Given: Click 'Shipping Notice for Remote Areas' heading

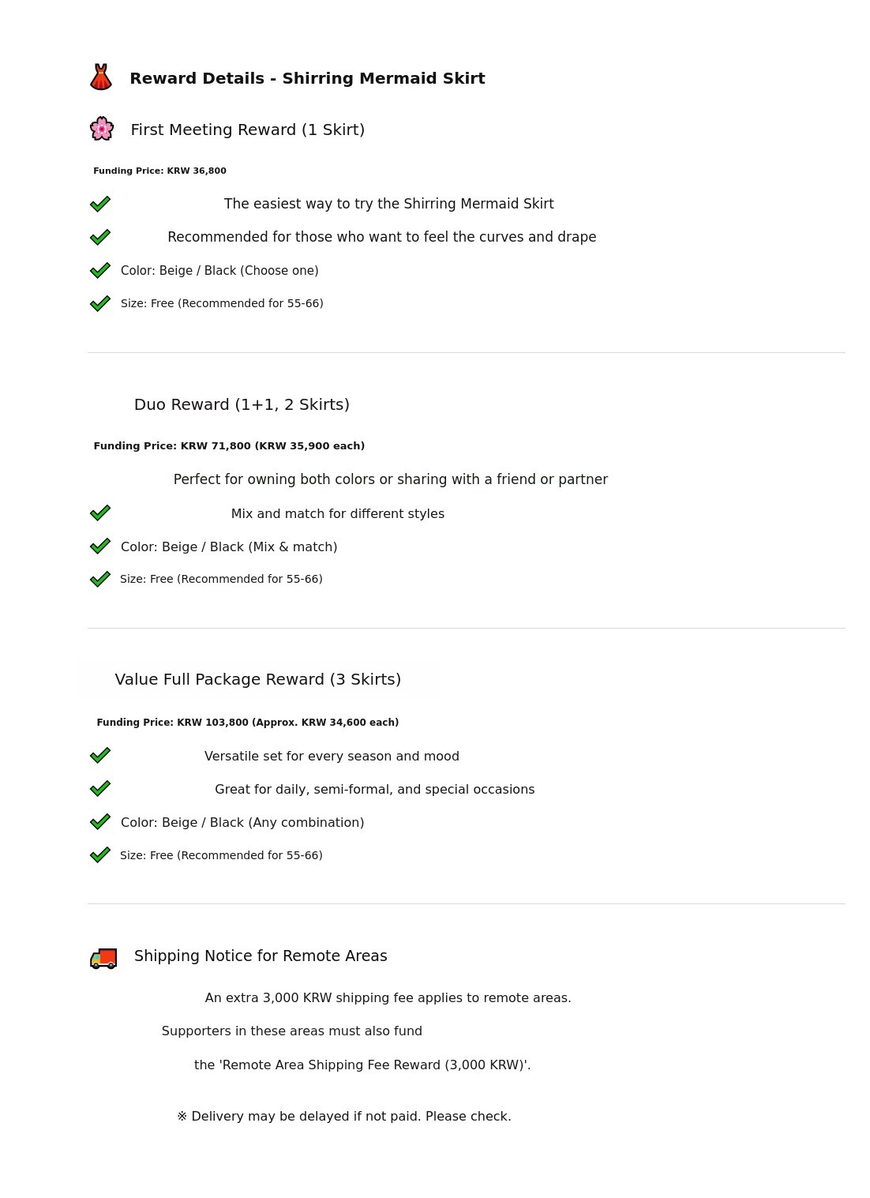Looking at the screenshot, I should click(261, 956).
